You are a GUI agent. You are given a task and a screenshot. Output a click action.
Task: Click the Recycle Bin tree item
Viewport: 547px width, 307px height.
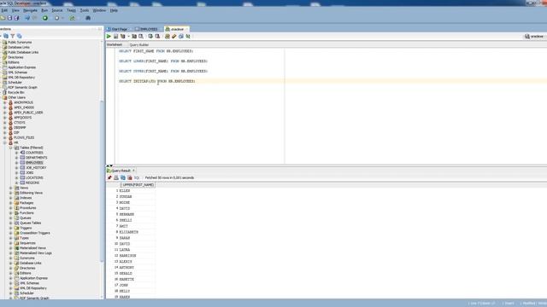[x=16, y=93]
